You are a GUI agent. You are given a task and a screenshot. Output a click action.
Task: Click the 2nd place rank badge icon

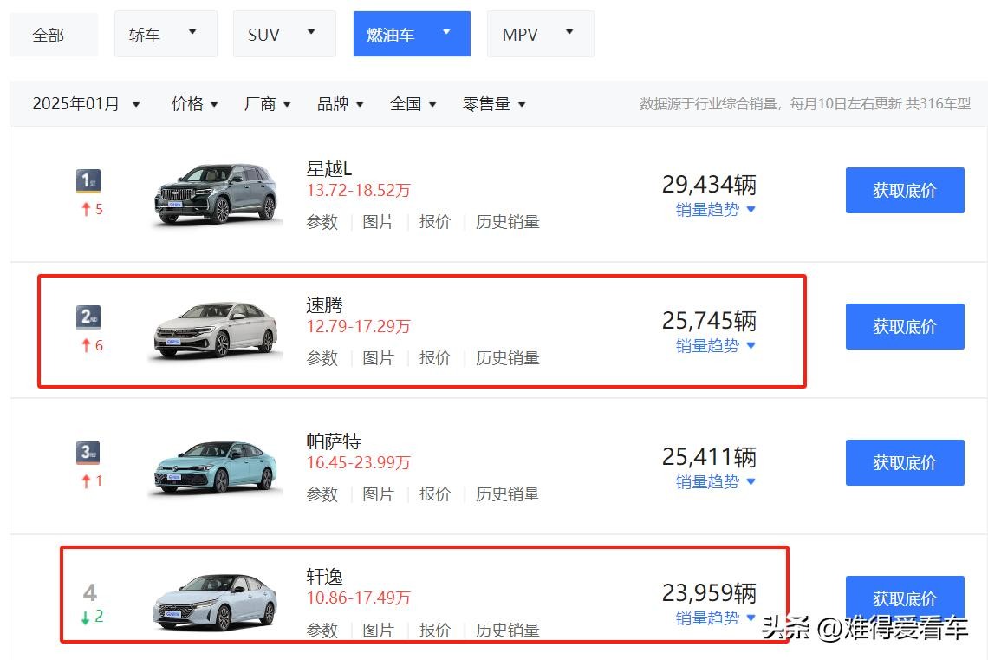point(88,317)
